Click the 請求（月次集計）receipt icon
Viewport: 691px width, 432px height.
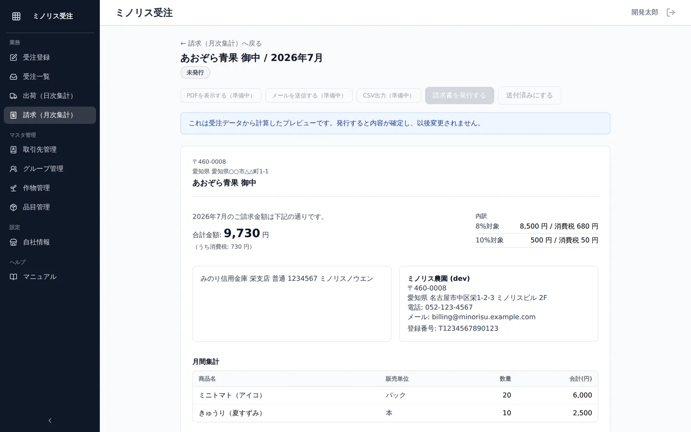point(13,115)
